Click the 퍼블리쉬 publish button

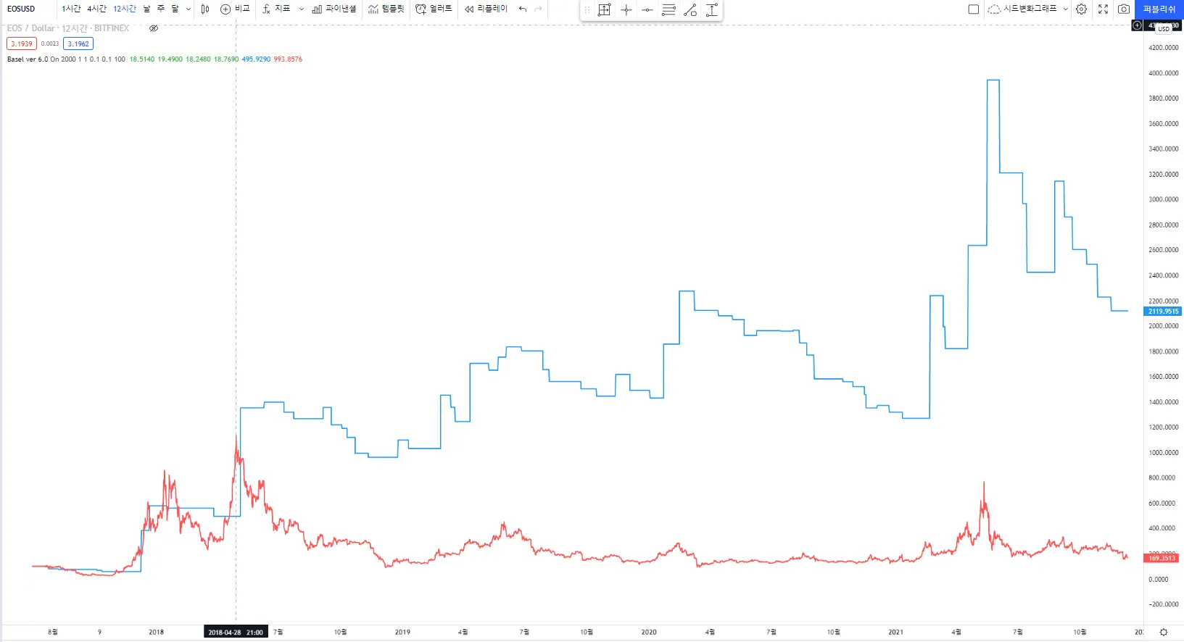(1159, 9)
